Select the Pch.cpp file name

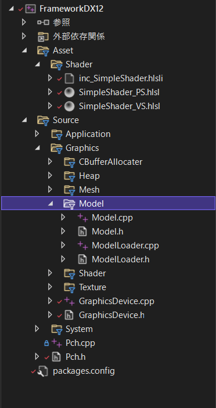80,343
